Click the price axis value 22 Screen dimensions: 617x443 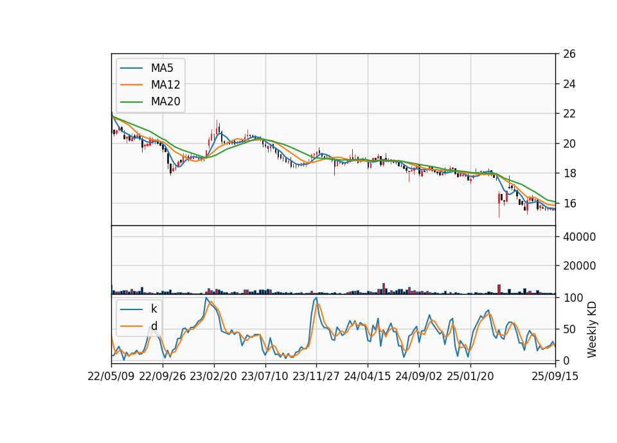pos(569,114)
